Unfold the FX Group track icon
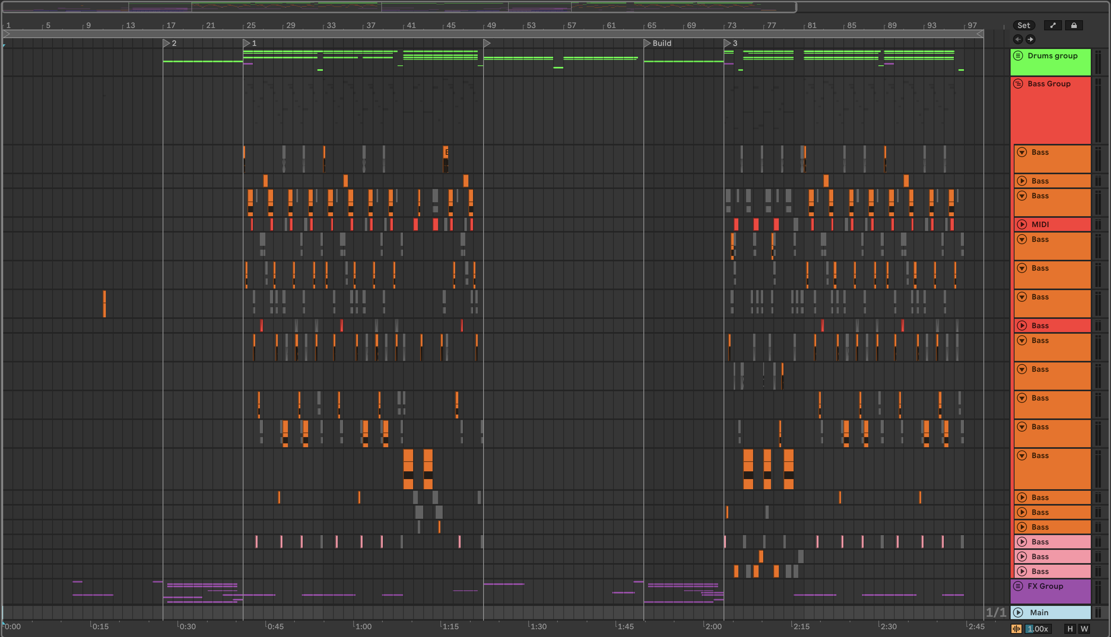This screenshot has height=637, width=1111. coord(1018,586)
